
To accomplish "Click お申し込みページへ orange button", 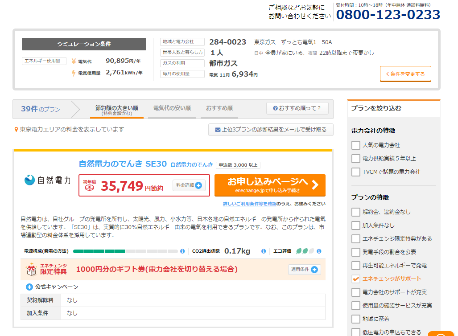I will [x=270, y=185].
